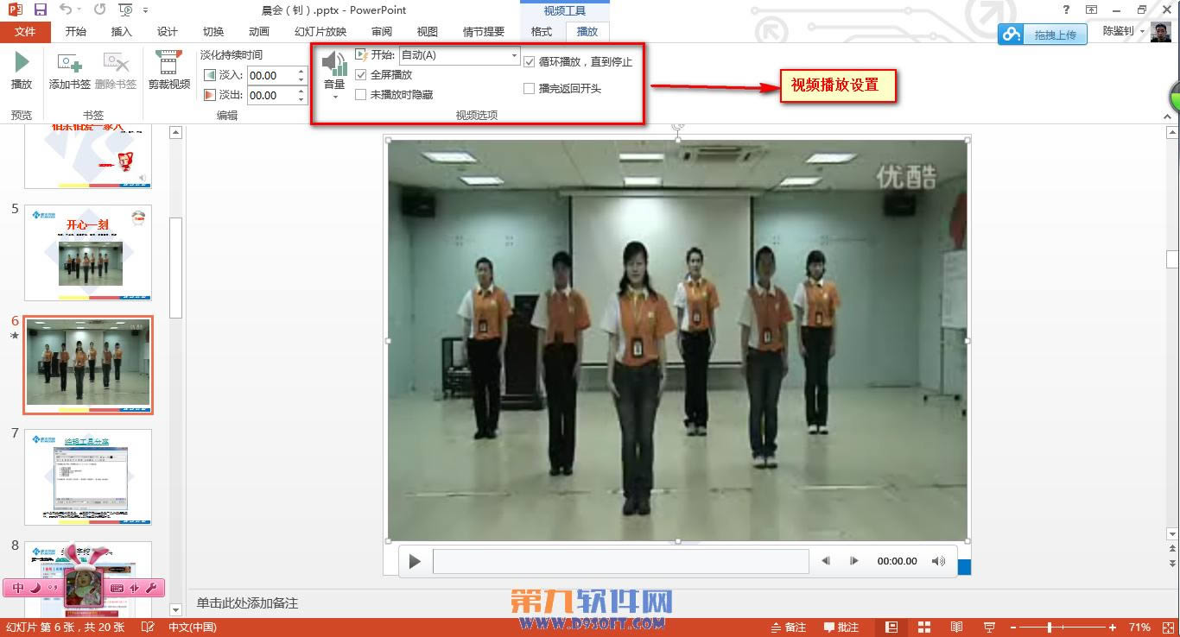Click the video seek progress bar
Screen dimensions: 1180x637
(x=620, y=561)
